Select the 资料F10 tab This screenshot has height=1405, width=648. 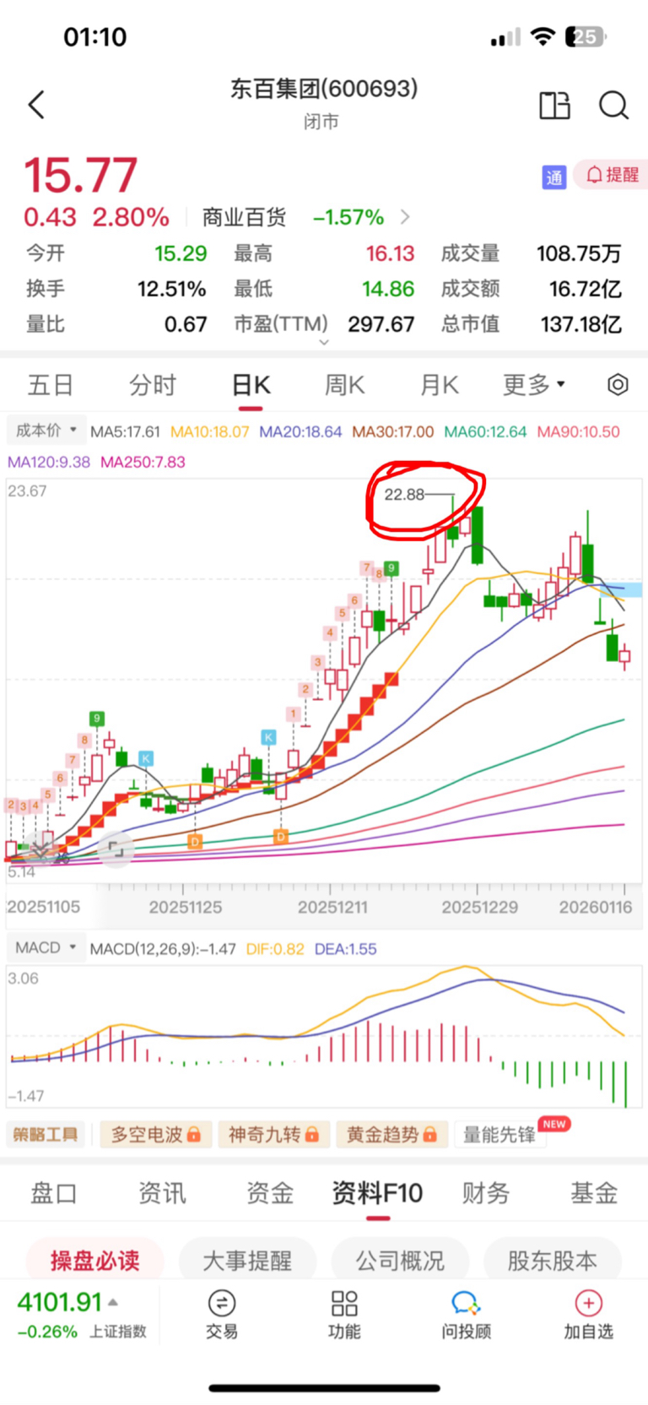pos(377,1193)
